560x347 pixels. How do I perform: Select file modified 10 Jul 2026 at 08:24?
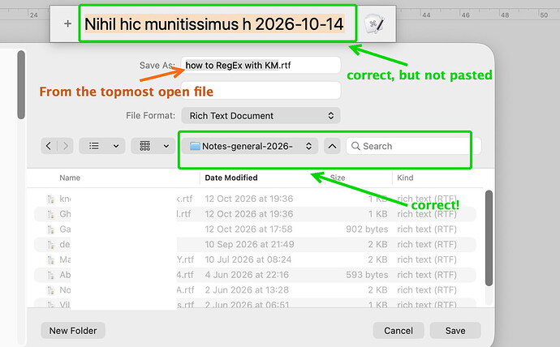pos(255,259)
